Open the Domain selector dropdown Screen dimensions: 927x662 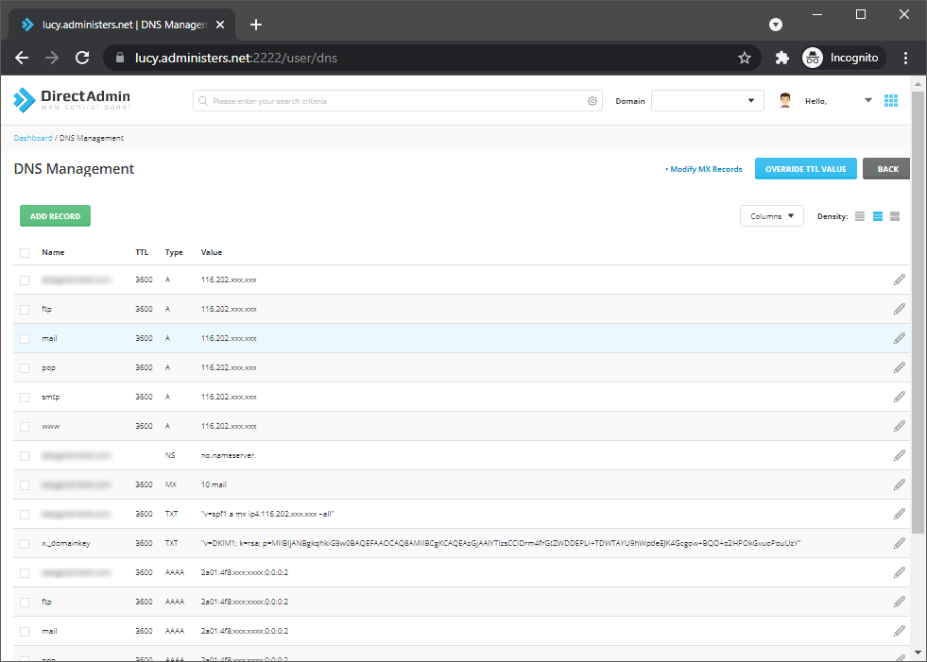(x=707, y=100)
